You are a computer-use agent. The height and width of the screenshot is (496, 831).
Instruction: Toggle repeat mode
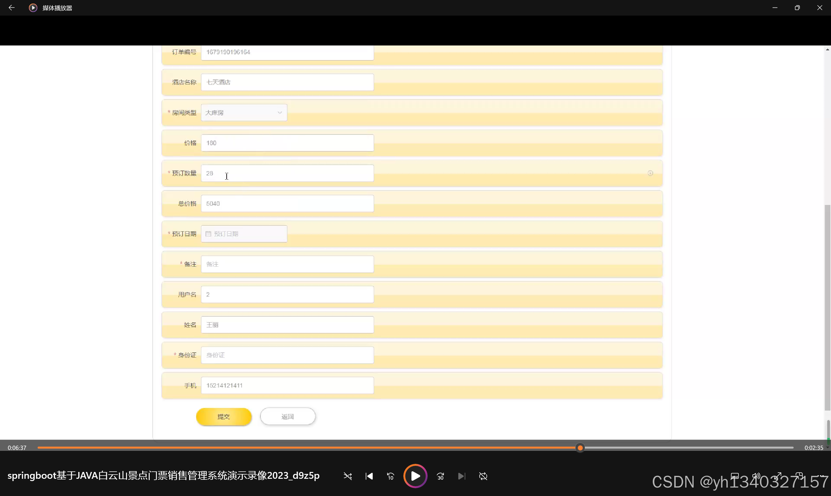point(483,476)
